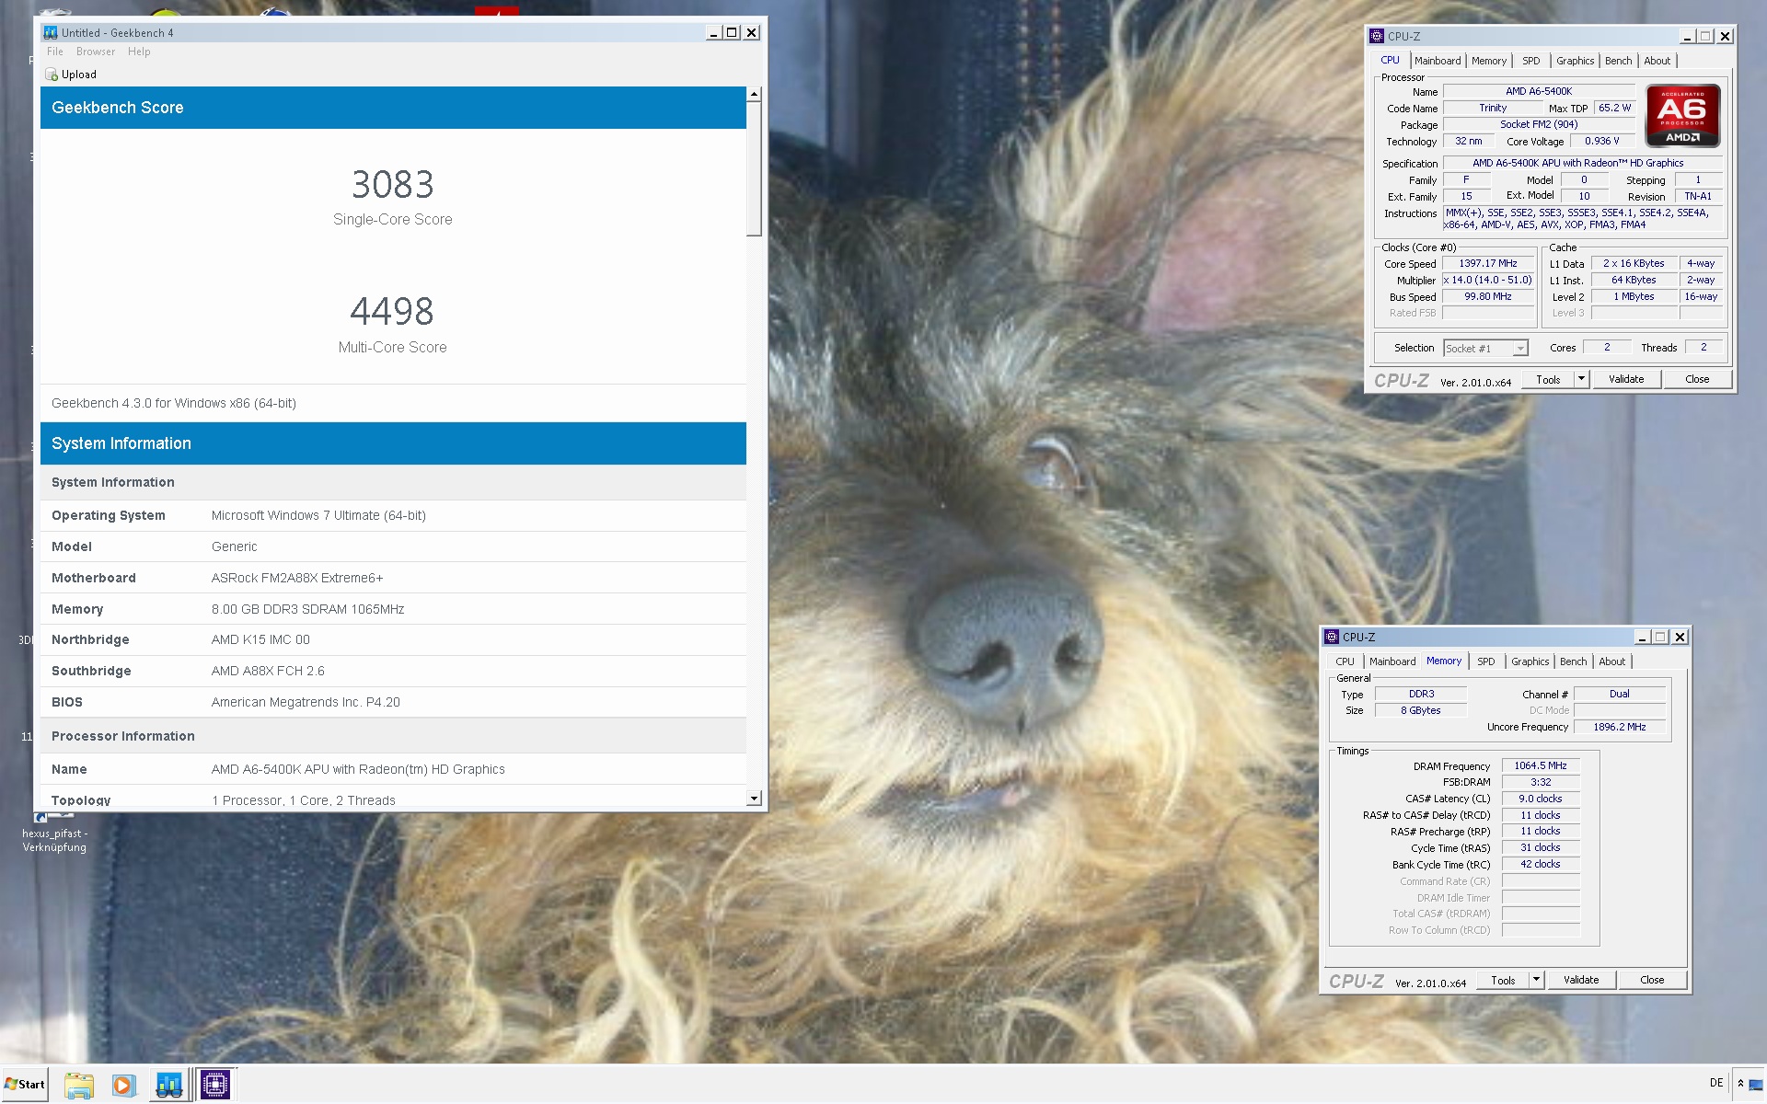
Task: Click the Core Voltage 0.936 V field
Action: point(1602,141)
